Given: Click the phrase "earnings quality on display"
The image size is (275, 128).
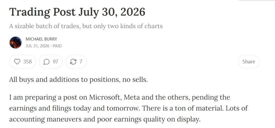Looking at the screenshot, I should coord(157,119).
